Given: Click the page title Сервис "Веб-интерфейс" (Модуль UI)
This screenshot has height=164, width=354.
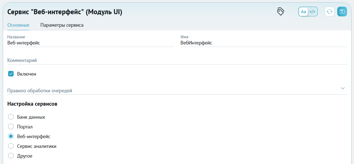Looking at the screenshot, I should pos(65,12).
